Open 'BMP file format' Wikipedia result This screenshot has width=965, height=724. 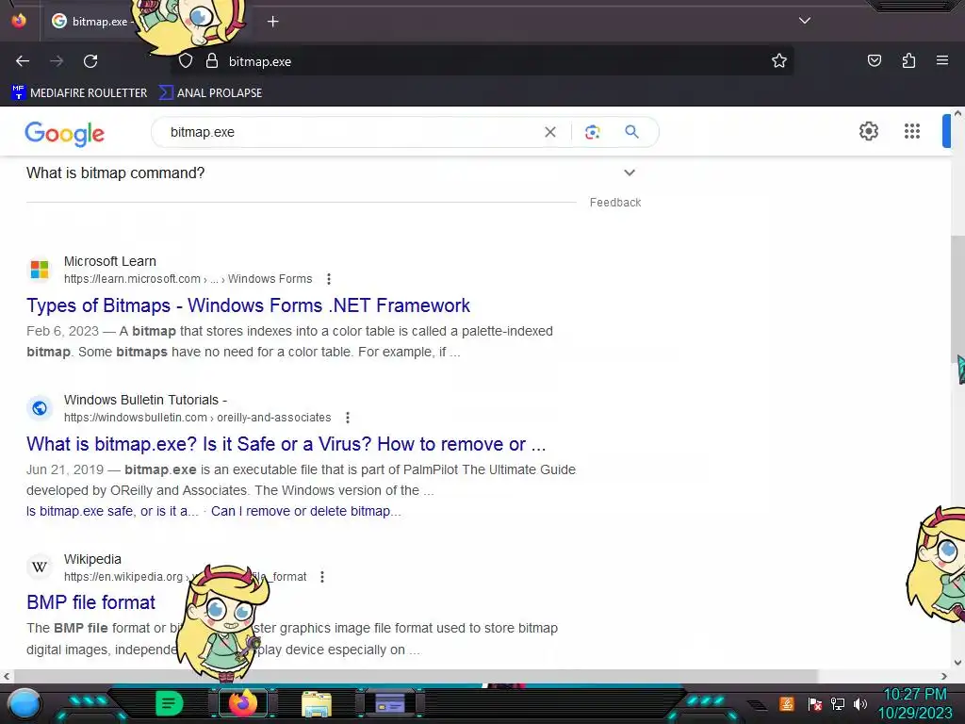pyautogui.click(x=90, y=602)
